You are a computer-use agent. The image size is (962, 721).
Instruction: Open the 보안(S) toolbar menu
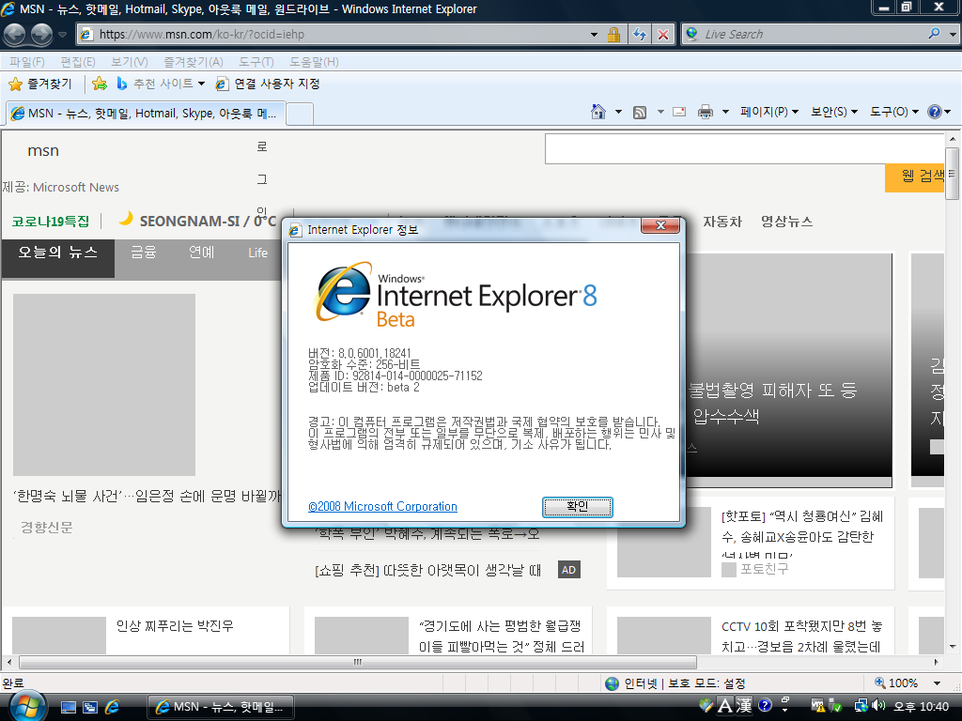pos(834,112)
